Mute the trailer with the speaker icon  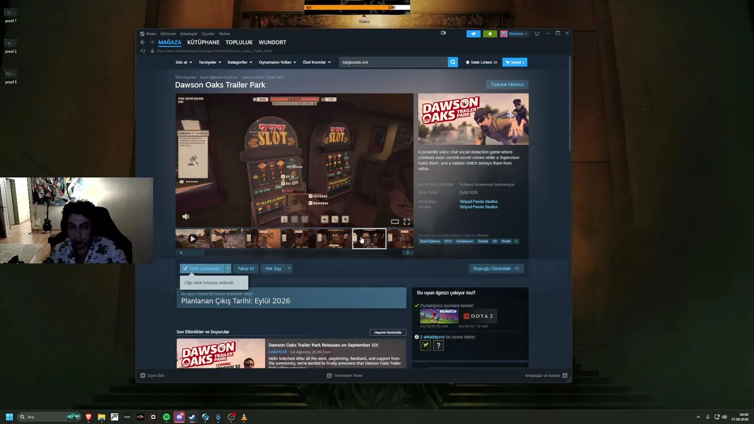point(186,217)
